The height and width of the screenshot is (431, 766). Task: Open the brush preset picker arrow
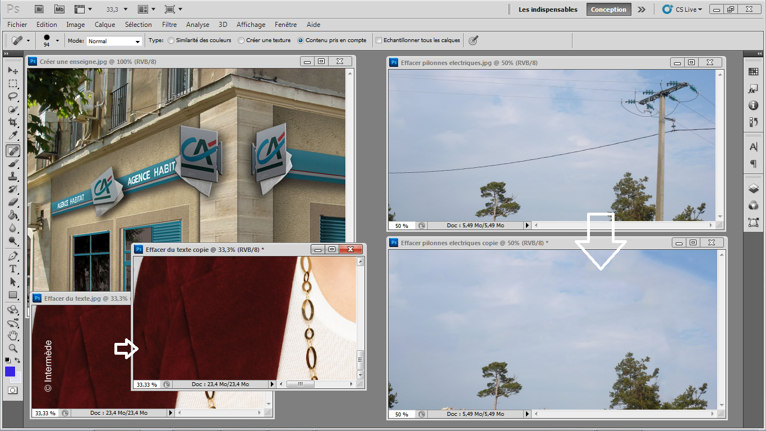tap(57, 40)
